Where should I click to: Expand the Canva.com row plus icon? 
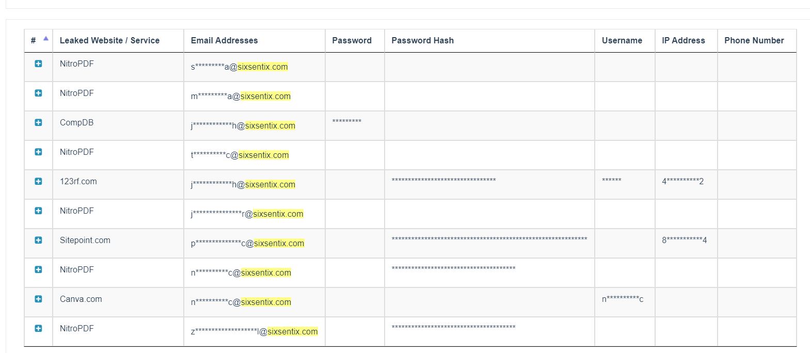tap(38, 299)
